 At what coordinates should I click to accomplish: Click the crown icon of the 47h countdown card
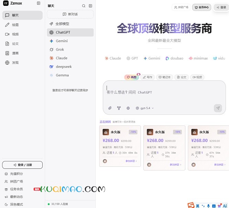(x=194, y=132)
